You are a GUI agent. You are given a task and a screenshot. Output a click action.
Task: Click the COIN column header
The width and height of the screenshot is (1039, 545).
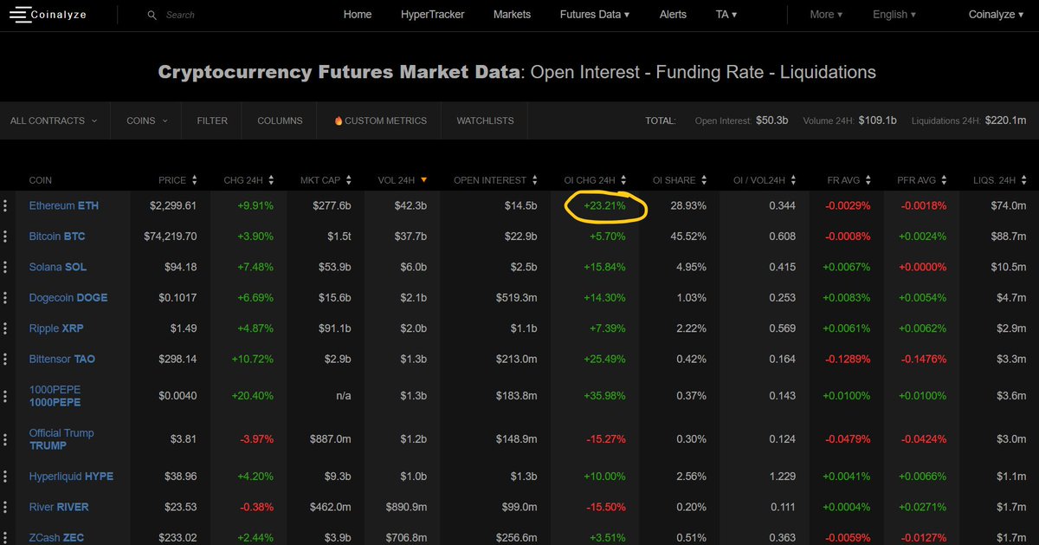(x=41, y=180)
